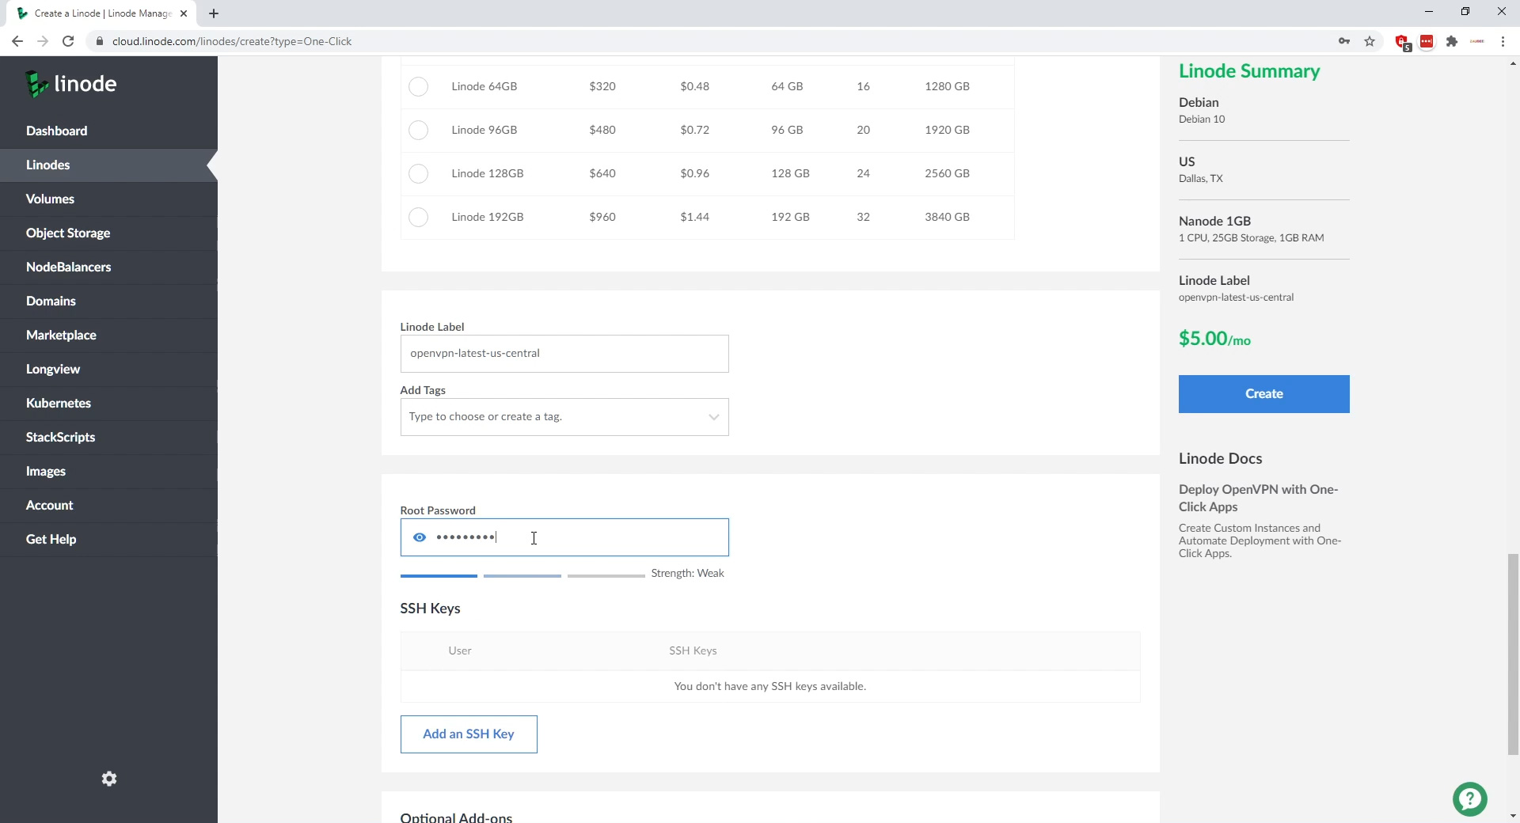Image resolution: width=1520 pixels, height=823 pixels.
Task: Click the Linode Label input field
Action: (x=564, y=354)
